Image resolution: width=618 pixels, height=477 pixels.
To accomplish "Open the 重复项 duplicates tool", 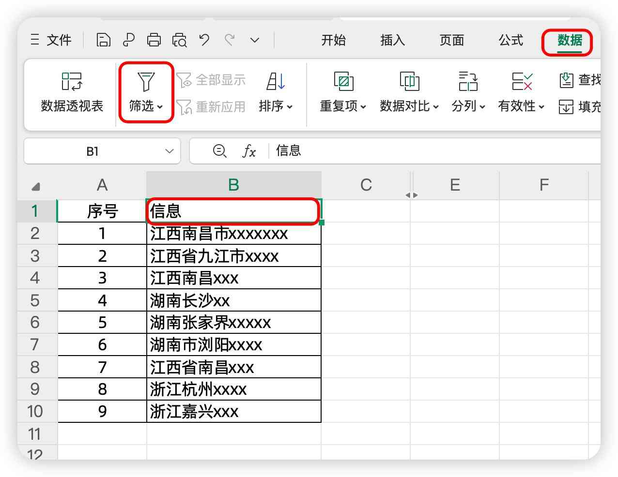I will (x=342, y=92).
